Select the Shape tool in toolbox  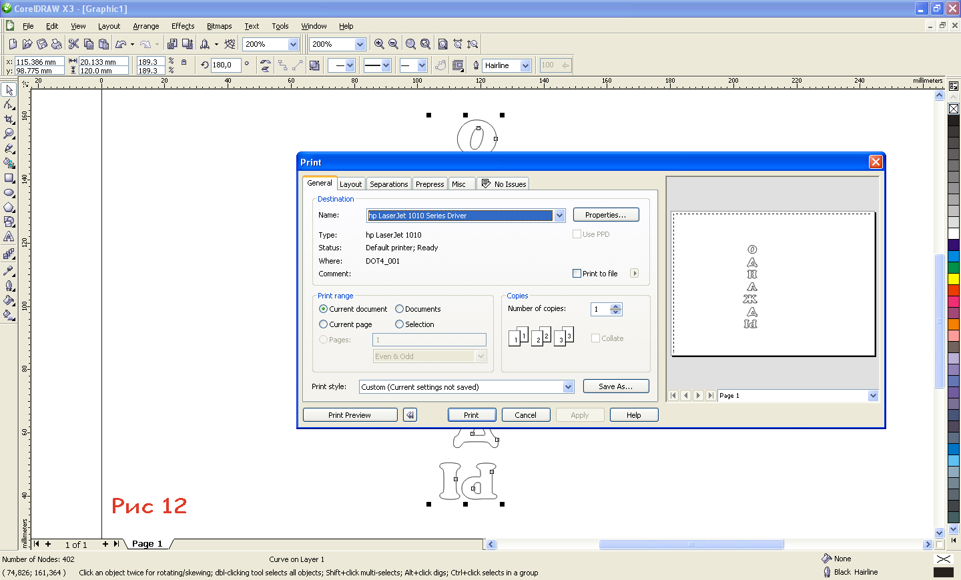tap(9, 105)
